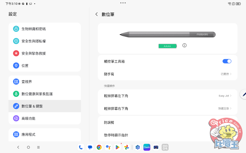Select 安全與緊急救援 in settings list

[x=45, y=53]
